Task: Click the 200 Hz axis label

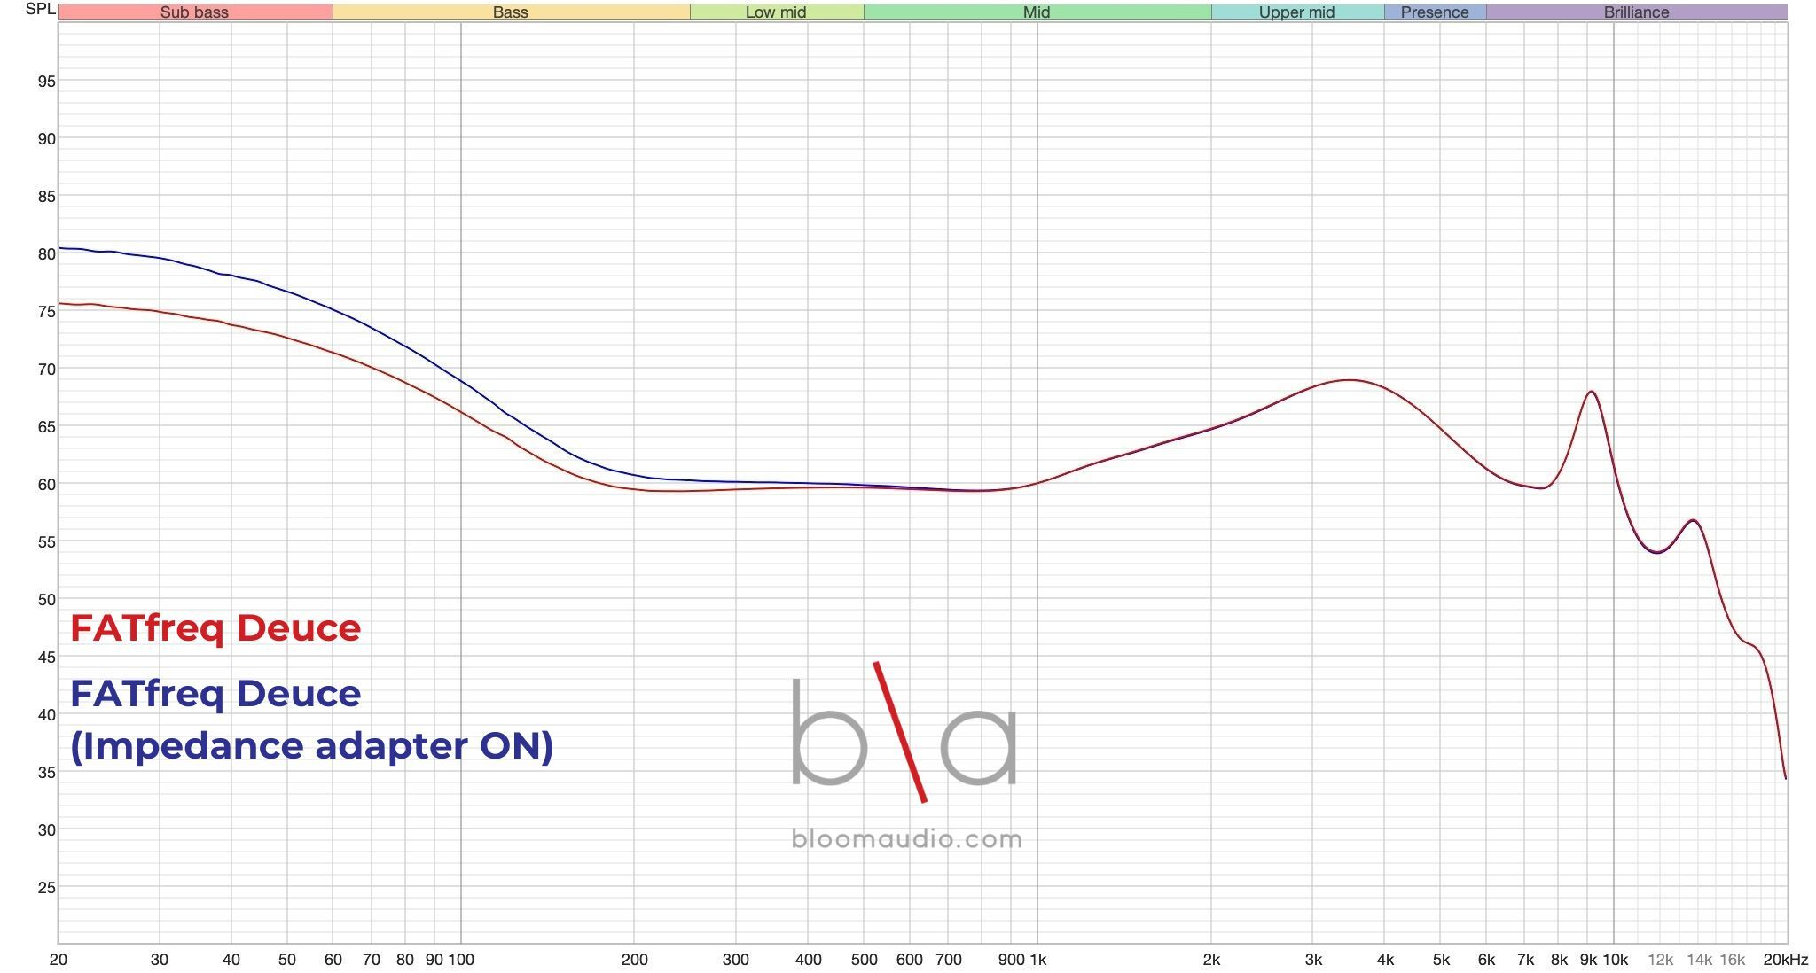Action: [x=634, y=960]
